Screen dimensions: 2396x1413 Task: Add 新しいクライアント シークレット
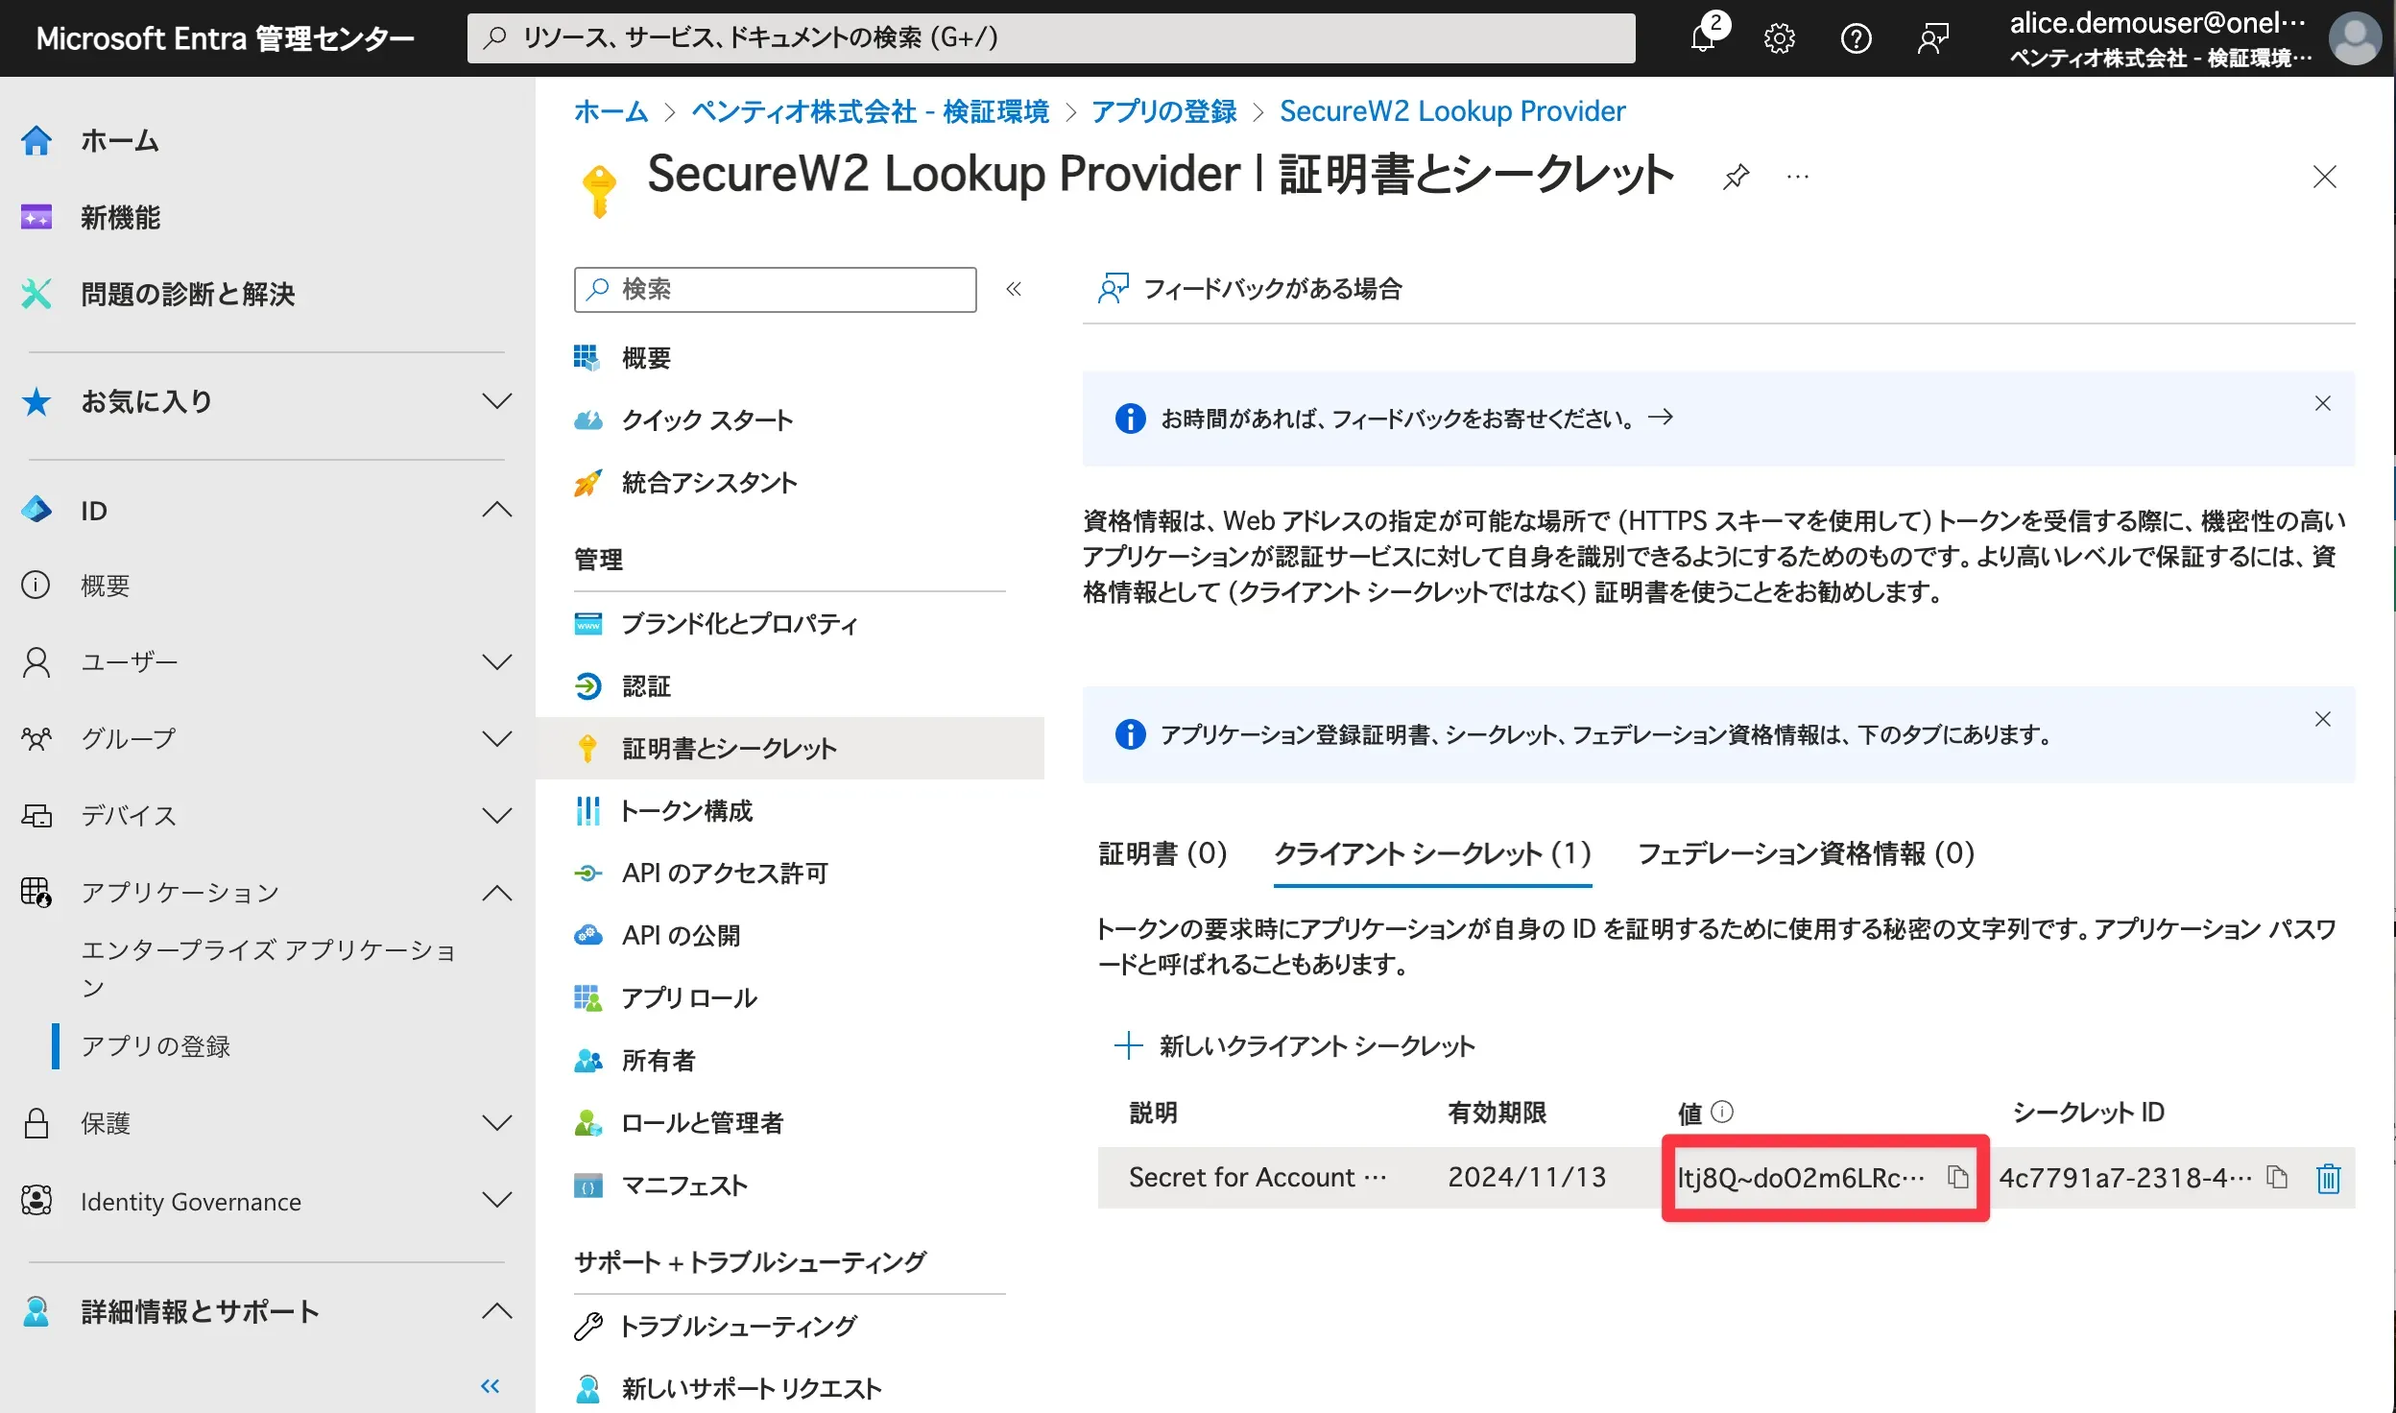pos(1296,1045)
